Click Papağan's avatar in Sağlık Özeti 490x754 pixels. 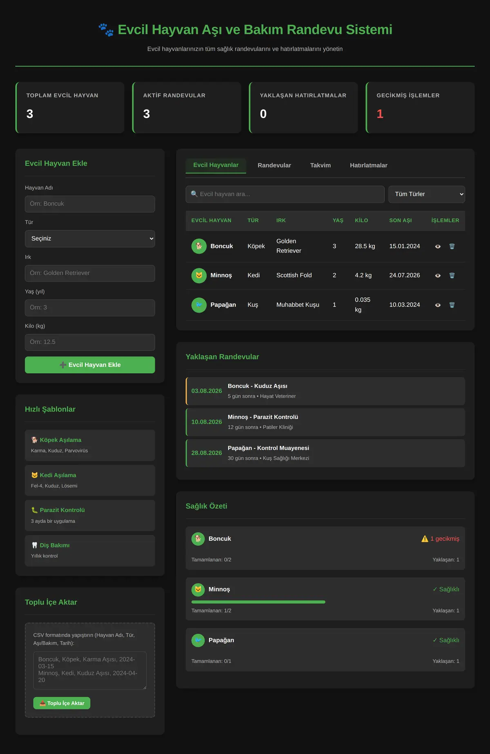pyautogui.click(x=198, y=640)
